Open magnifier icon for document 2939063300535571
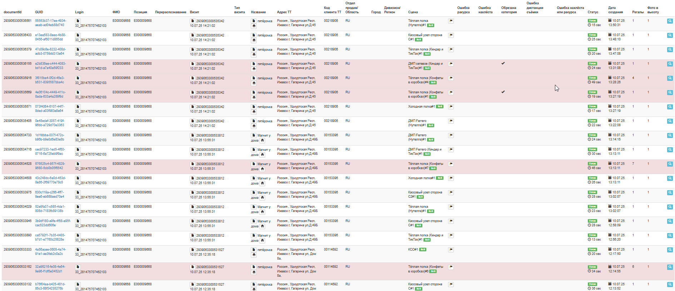 pyautogui.click(x=670, y=107)
